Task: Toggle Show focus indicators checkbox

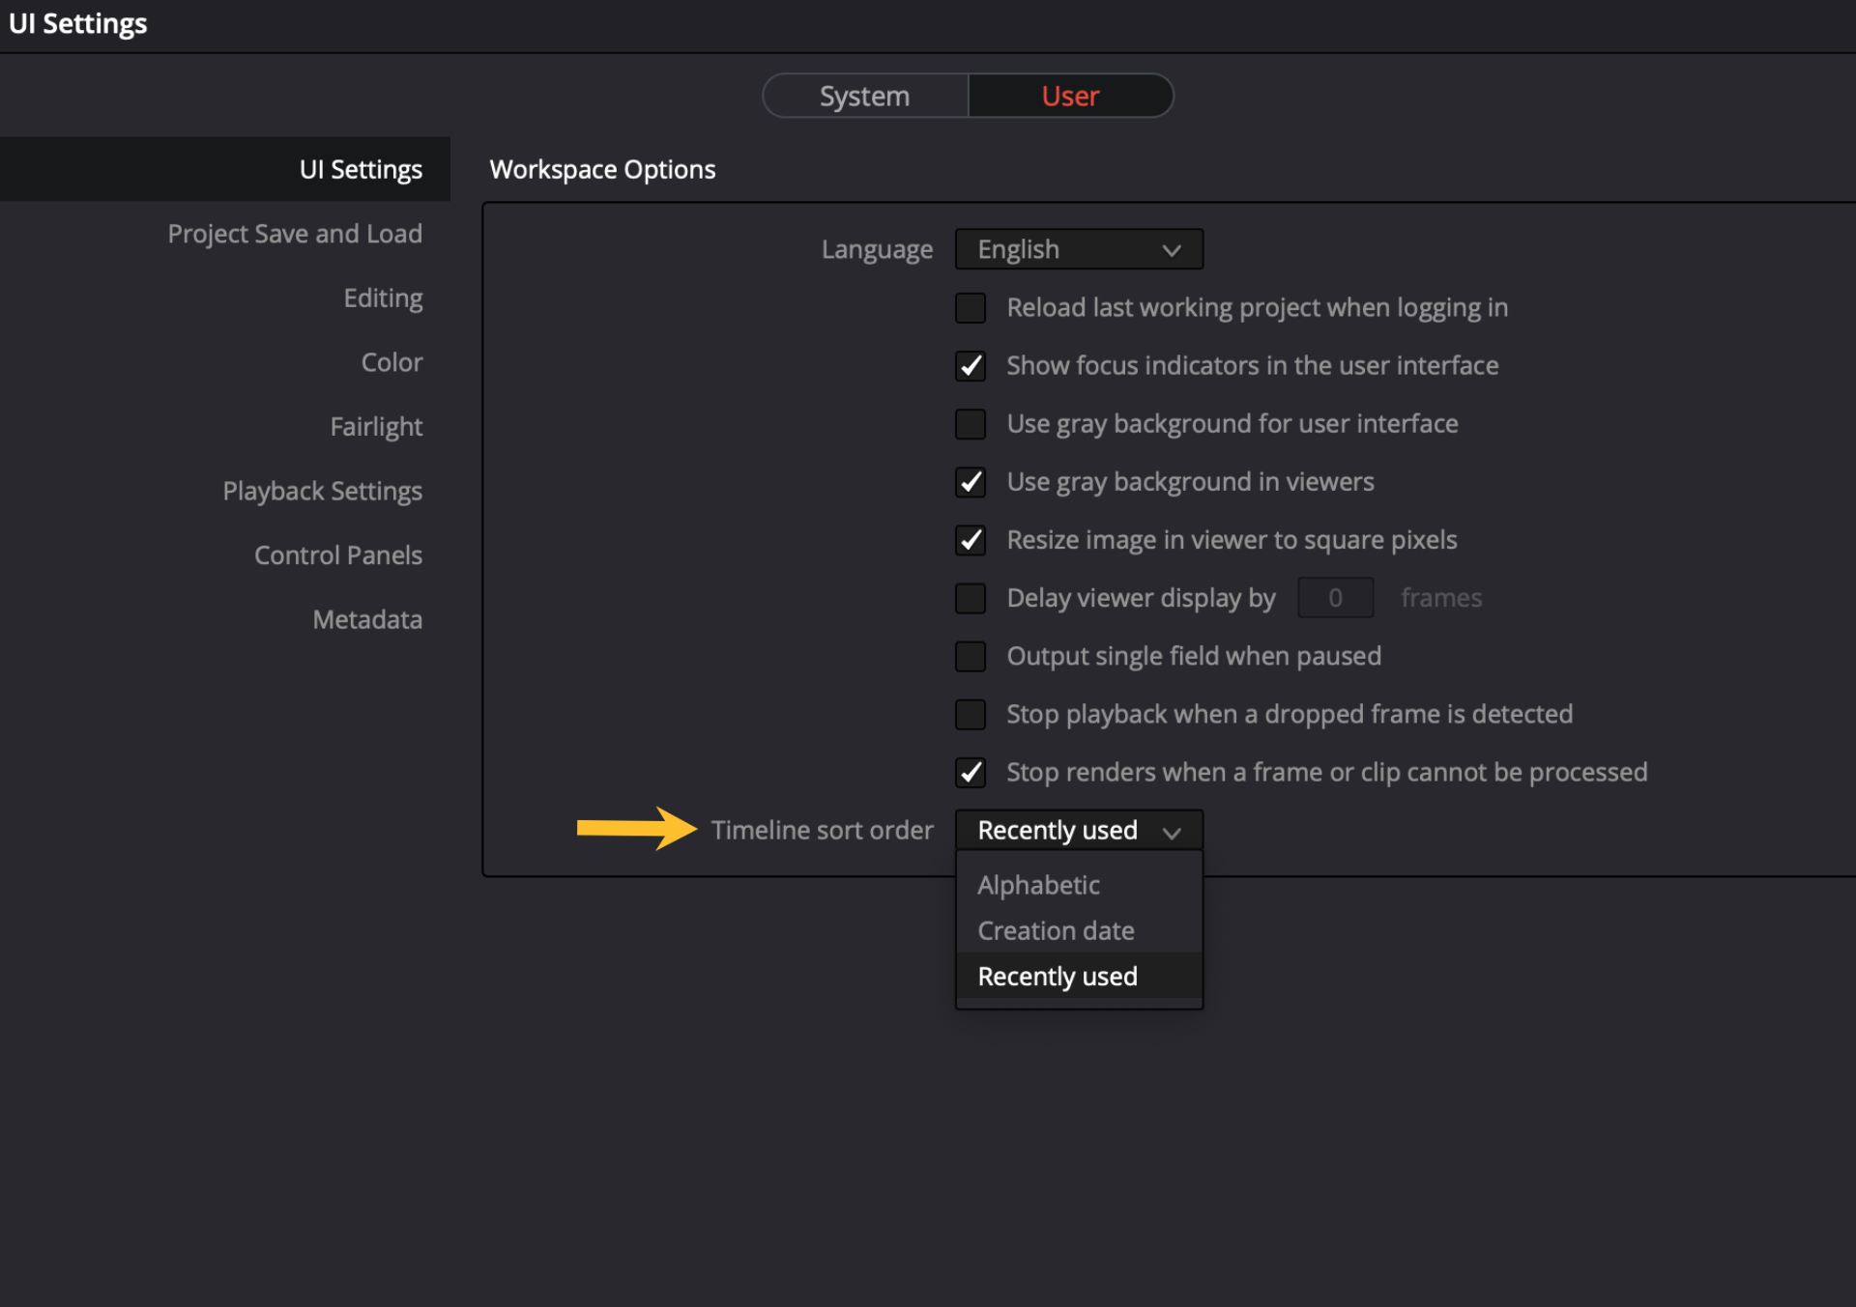Action: pyautogui.click(x=971, y=366)
